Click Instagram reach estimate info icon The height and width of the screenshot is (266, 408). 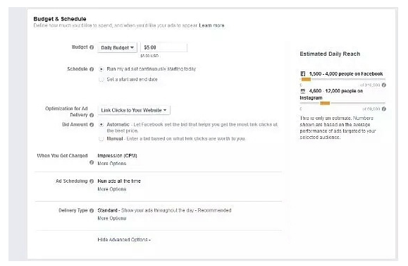click(x=384, y=109)
